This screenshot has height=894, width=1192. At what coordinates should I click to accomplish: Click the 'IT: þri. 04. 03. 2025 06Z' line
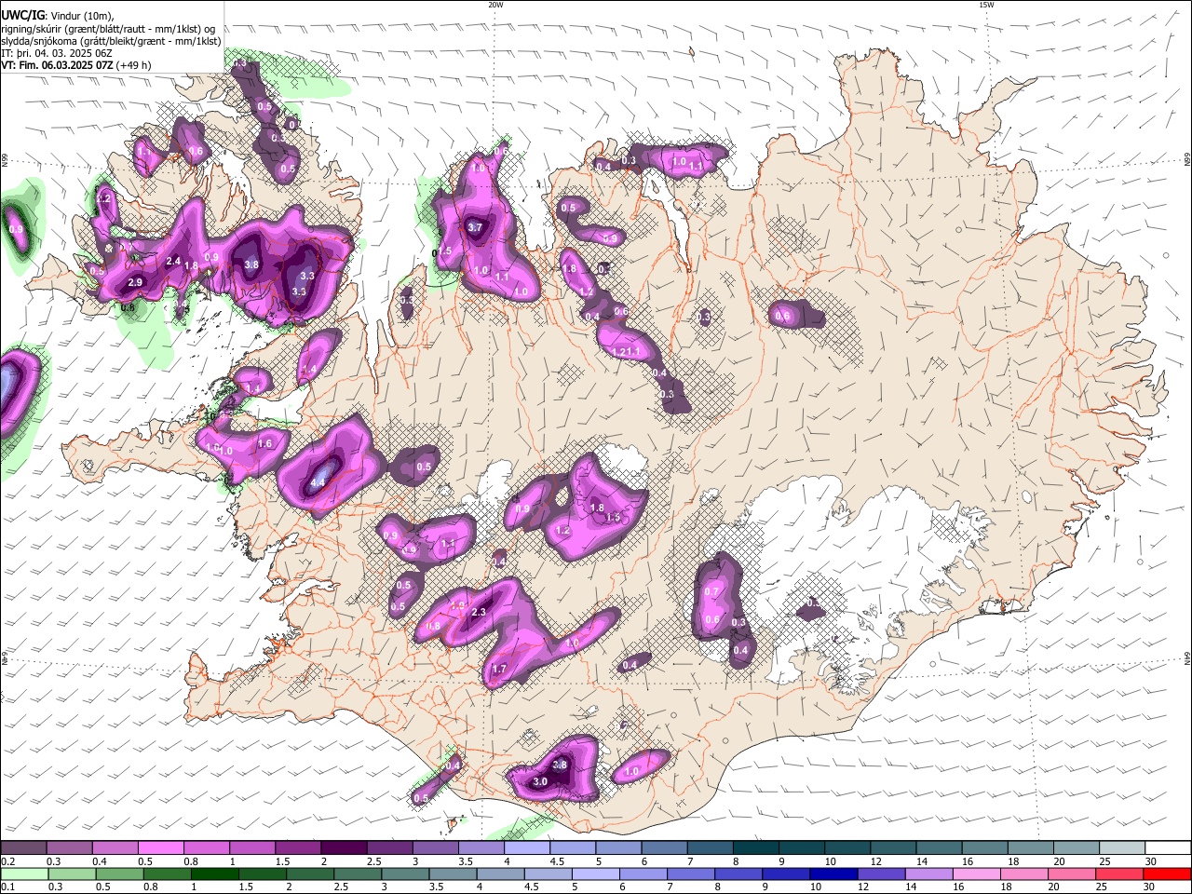(56, 53)
